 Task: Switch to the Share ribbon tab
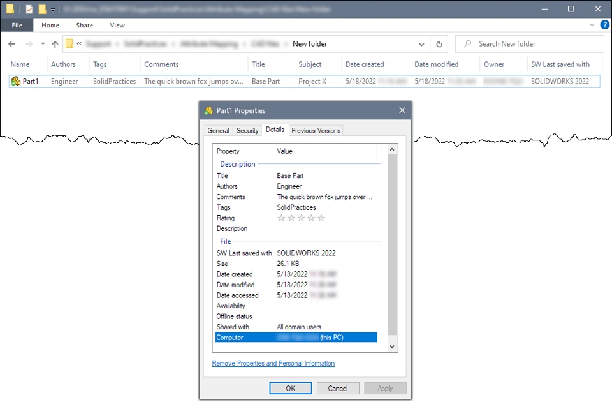click(x=84, y=25)
